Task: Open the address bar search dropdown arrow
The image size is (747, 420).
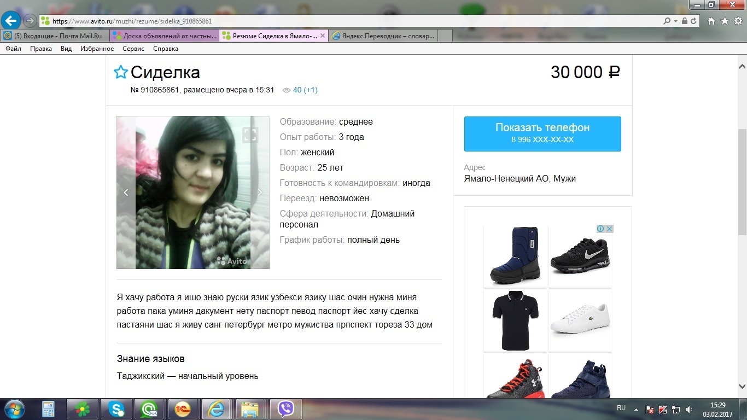Action: click(x=675, y=21)
